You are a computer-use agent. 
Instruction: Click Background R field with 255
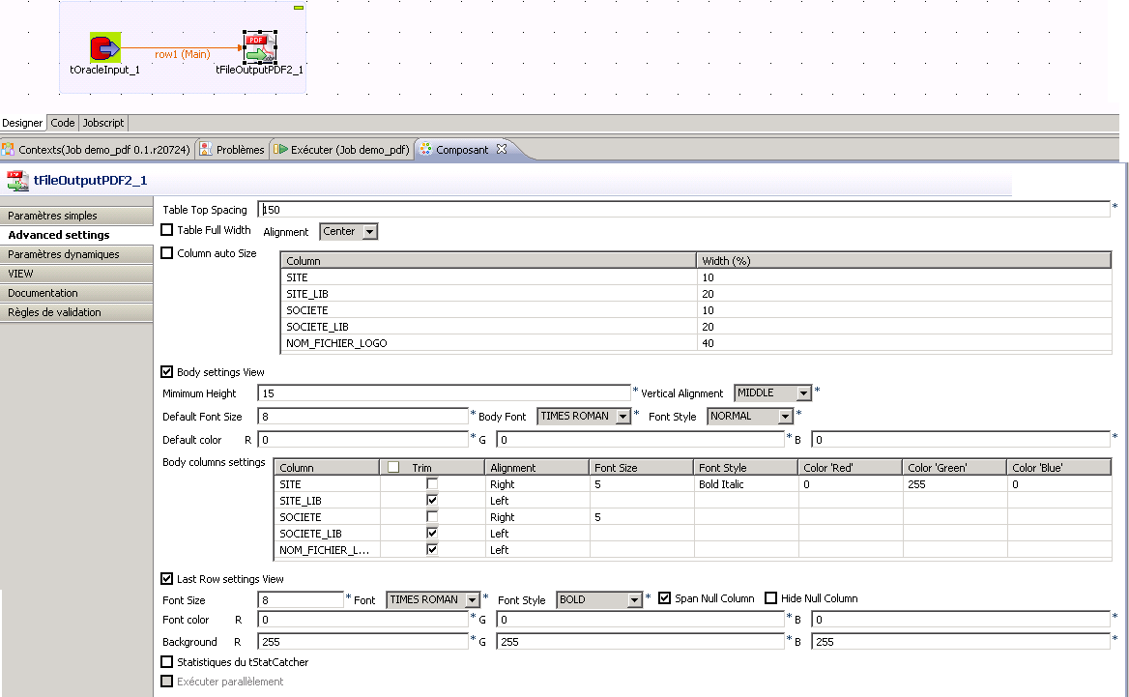click(x=362, y=642)
